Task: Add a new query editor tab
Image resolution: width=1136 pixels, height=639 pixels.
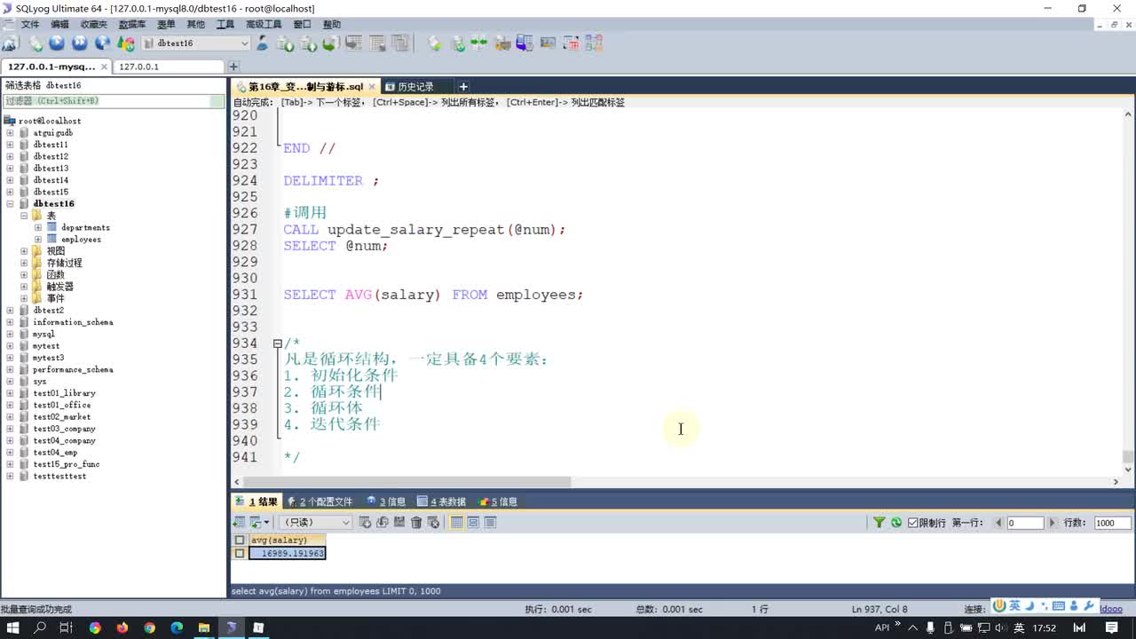Action: click(x=463, y=86)
